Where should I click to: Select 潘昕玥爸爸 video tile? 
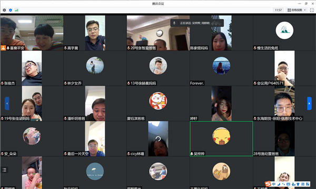pos(95,103)
